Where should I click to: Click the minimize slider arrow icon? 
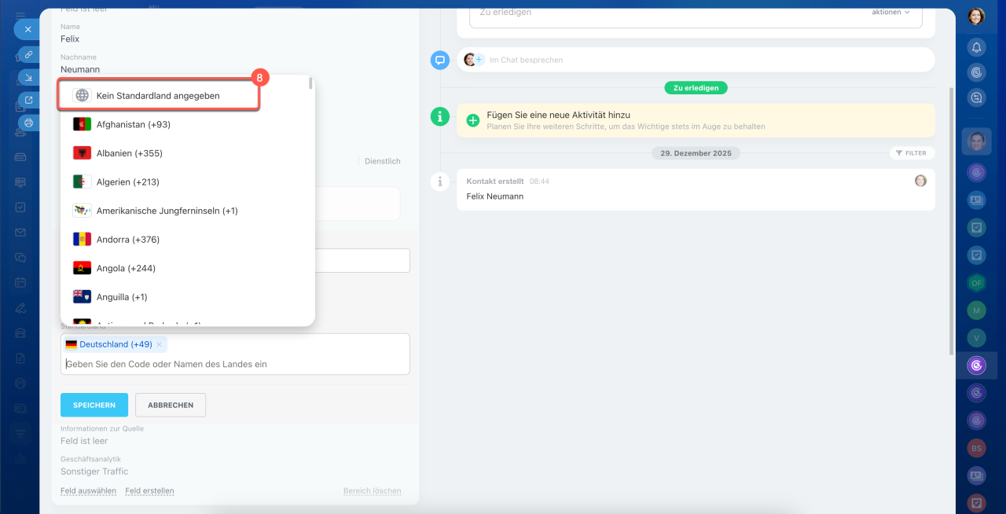tap(28, 77)
